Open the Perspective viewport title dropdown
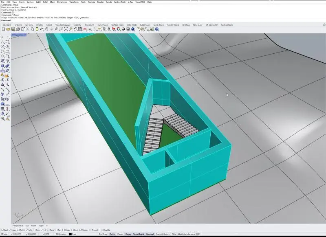The width and height of the screenshot is (326, 237). point(25,35)
